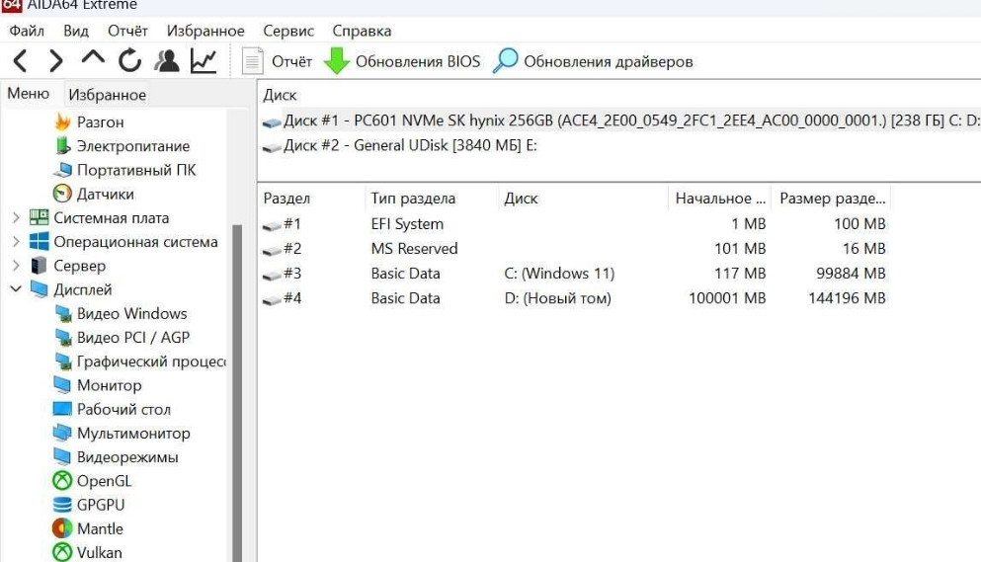Open Графический процессор tree item

coord(151,361)
